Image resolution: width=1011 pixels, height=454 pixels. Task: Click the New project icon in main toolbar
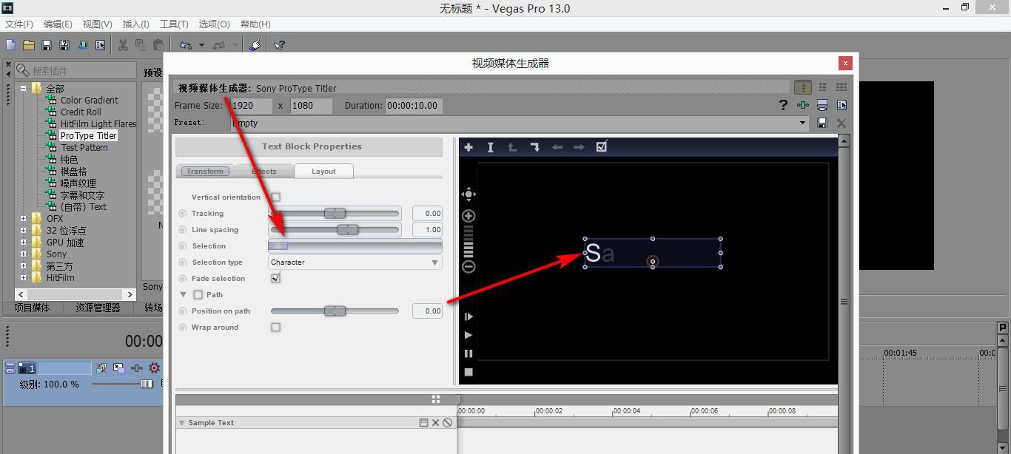coord(11,45)
